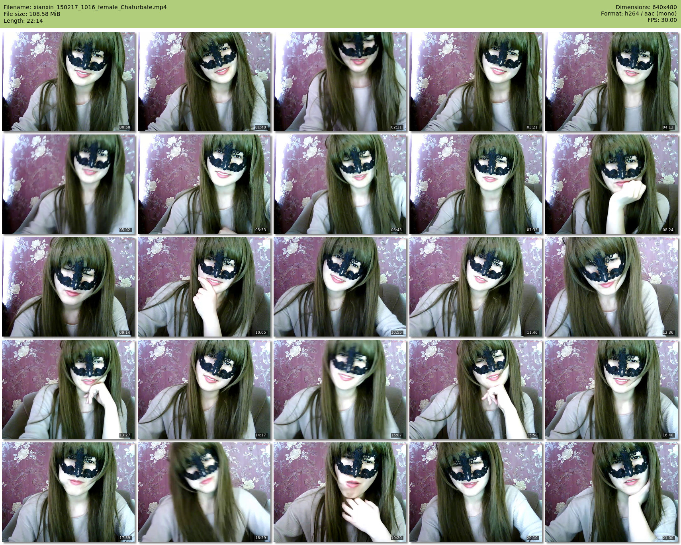The image size is (681, 545).
Task: Open the motion-blurred frame at 18:29
Action: (x=204, y=492)
